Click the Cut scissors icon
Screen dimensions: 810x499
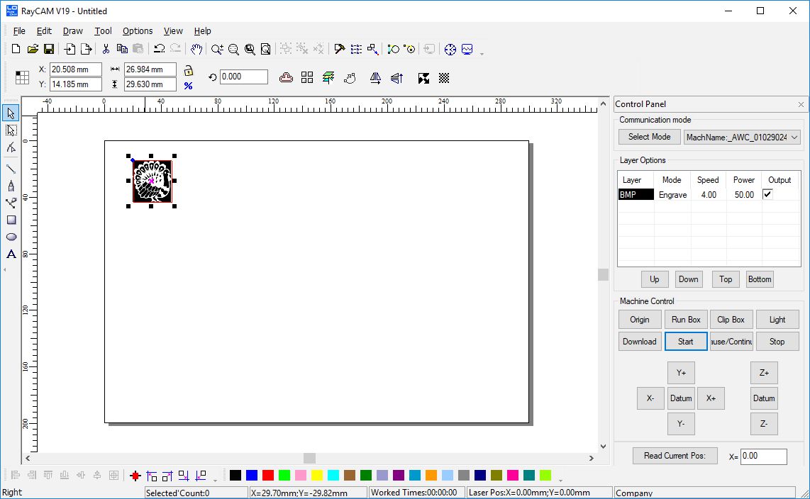pos(106,49)
